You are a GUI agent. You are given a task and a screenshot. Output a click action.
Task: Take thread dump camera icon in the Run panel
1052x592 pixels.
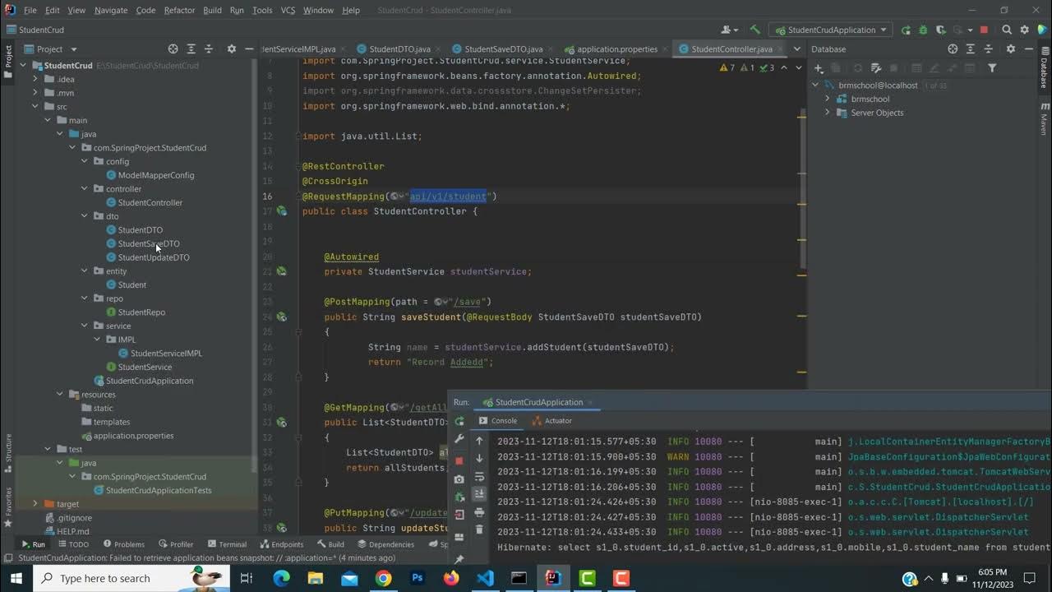(x=459, y=479)
